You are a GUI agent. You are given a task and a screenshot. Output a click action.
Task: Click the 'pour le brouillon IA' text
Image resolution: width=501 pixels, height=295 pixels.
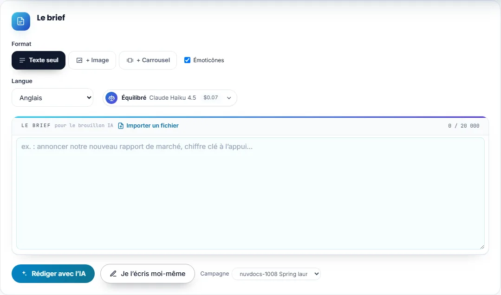point(84,126)
